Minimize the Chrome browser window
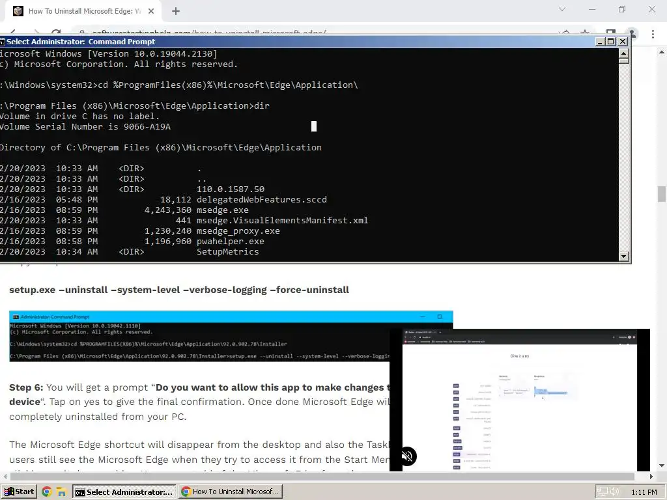Screen dimensions: 667x500 [x=592, y=9]
